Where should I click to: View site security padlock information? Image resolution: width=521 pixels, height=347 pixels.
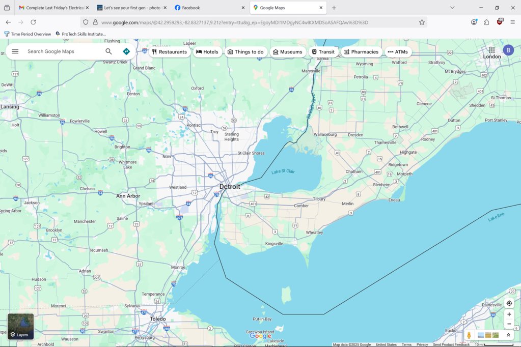[x=95, y=22]
